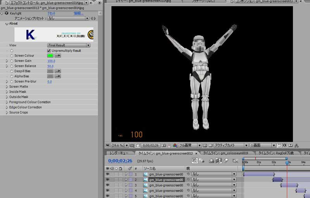Toggle the Screen Pre-blur stopwatch
The image size is (310, 198).
(12, 81)
